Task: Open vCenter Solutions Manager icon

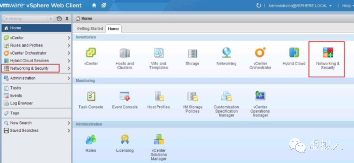Action: 159,139
